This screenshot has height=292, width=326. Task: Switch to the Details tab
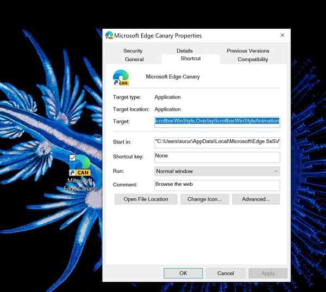[x=185, y=51]
